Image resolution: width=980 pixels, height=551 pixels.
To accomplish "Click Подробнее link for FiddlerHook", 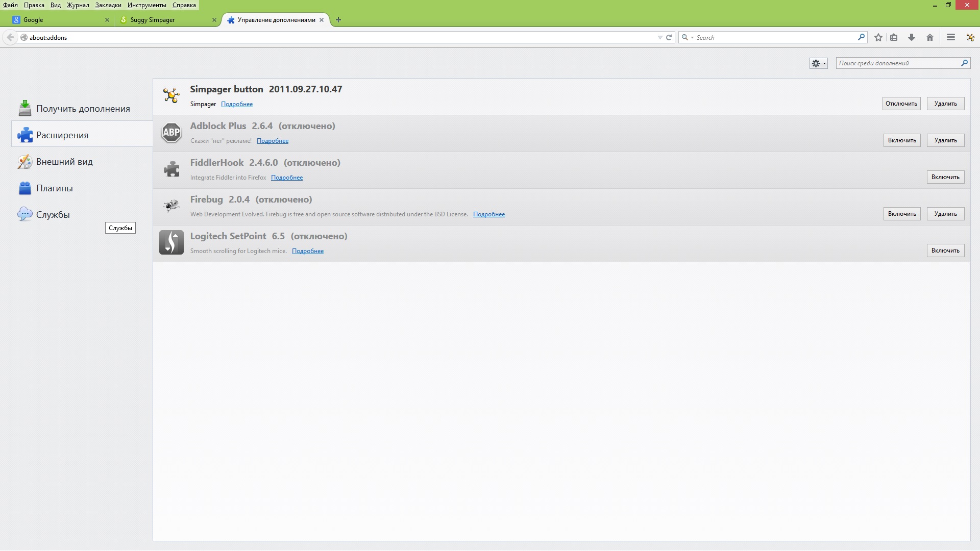I will [286, 178].
